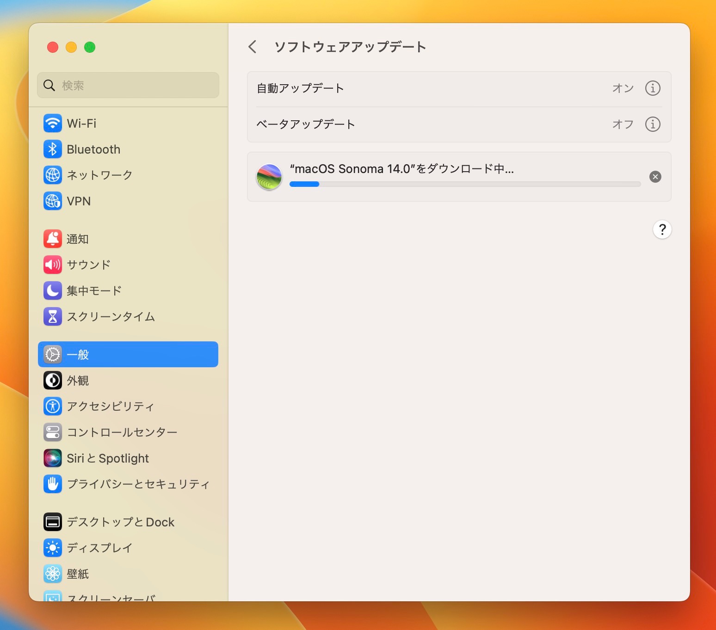Click the macOS Sonoma download progress bar
This screenshot has width=716, height=630.
[x=465, y=184]
